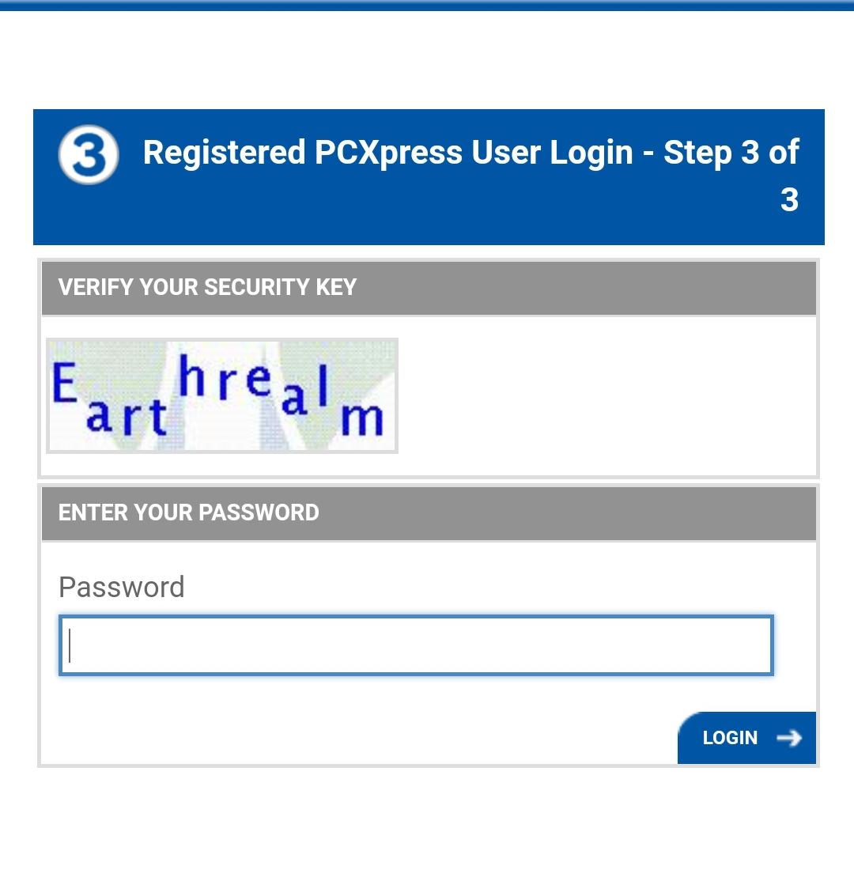Click the Earthrealm word shown in blue letters
Screen dimensions: 854x881
221,395
